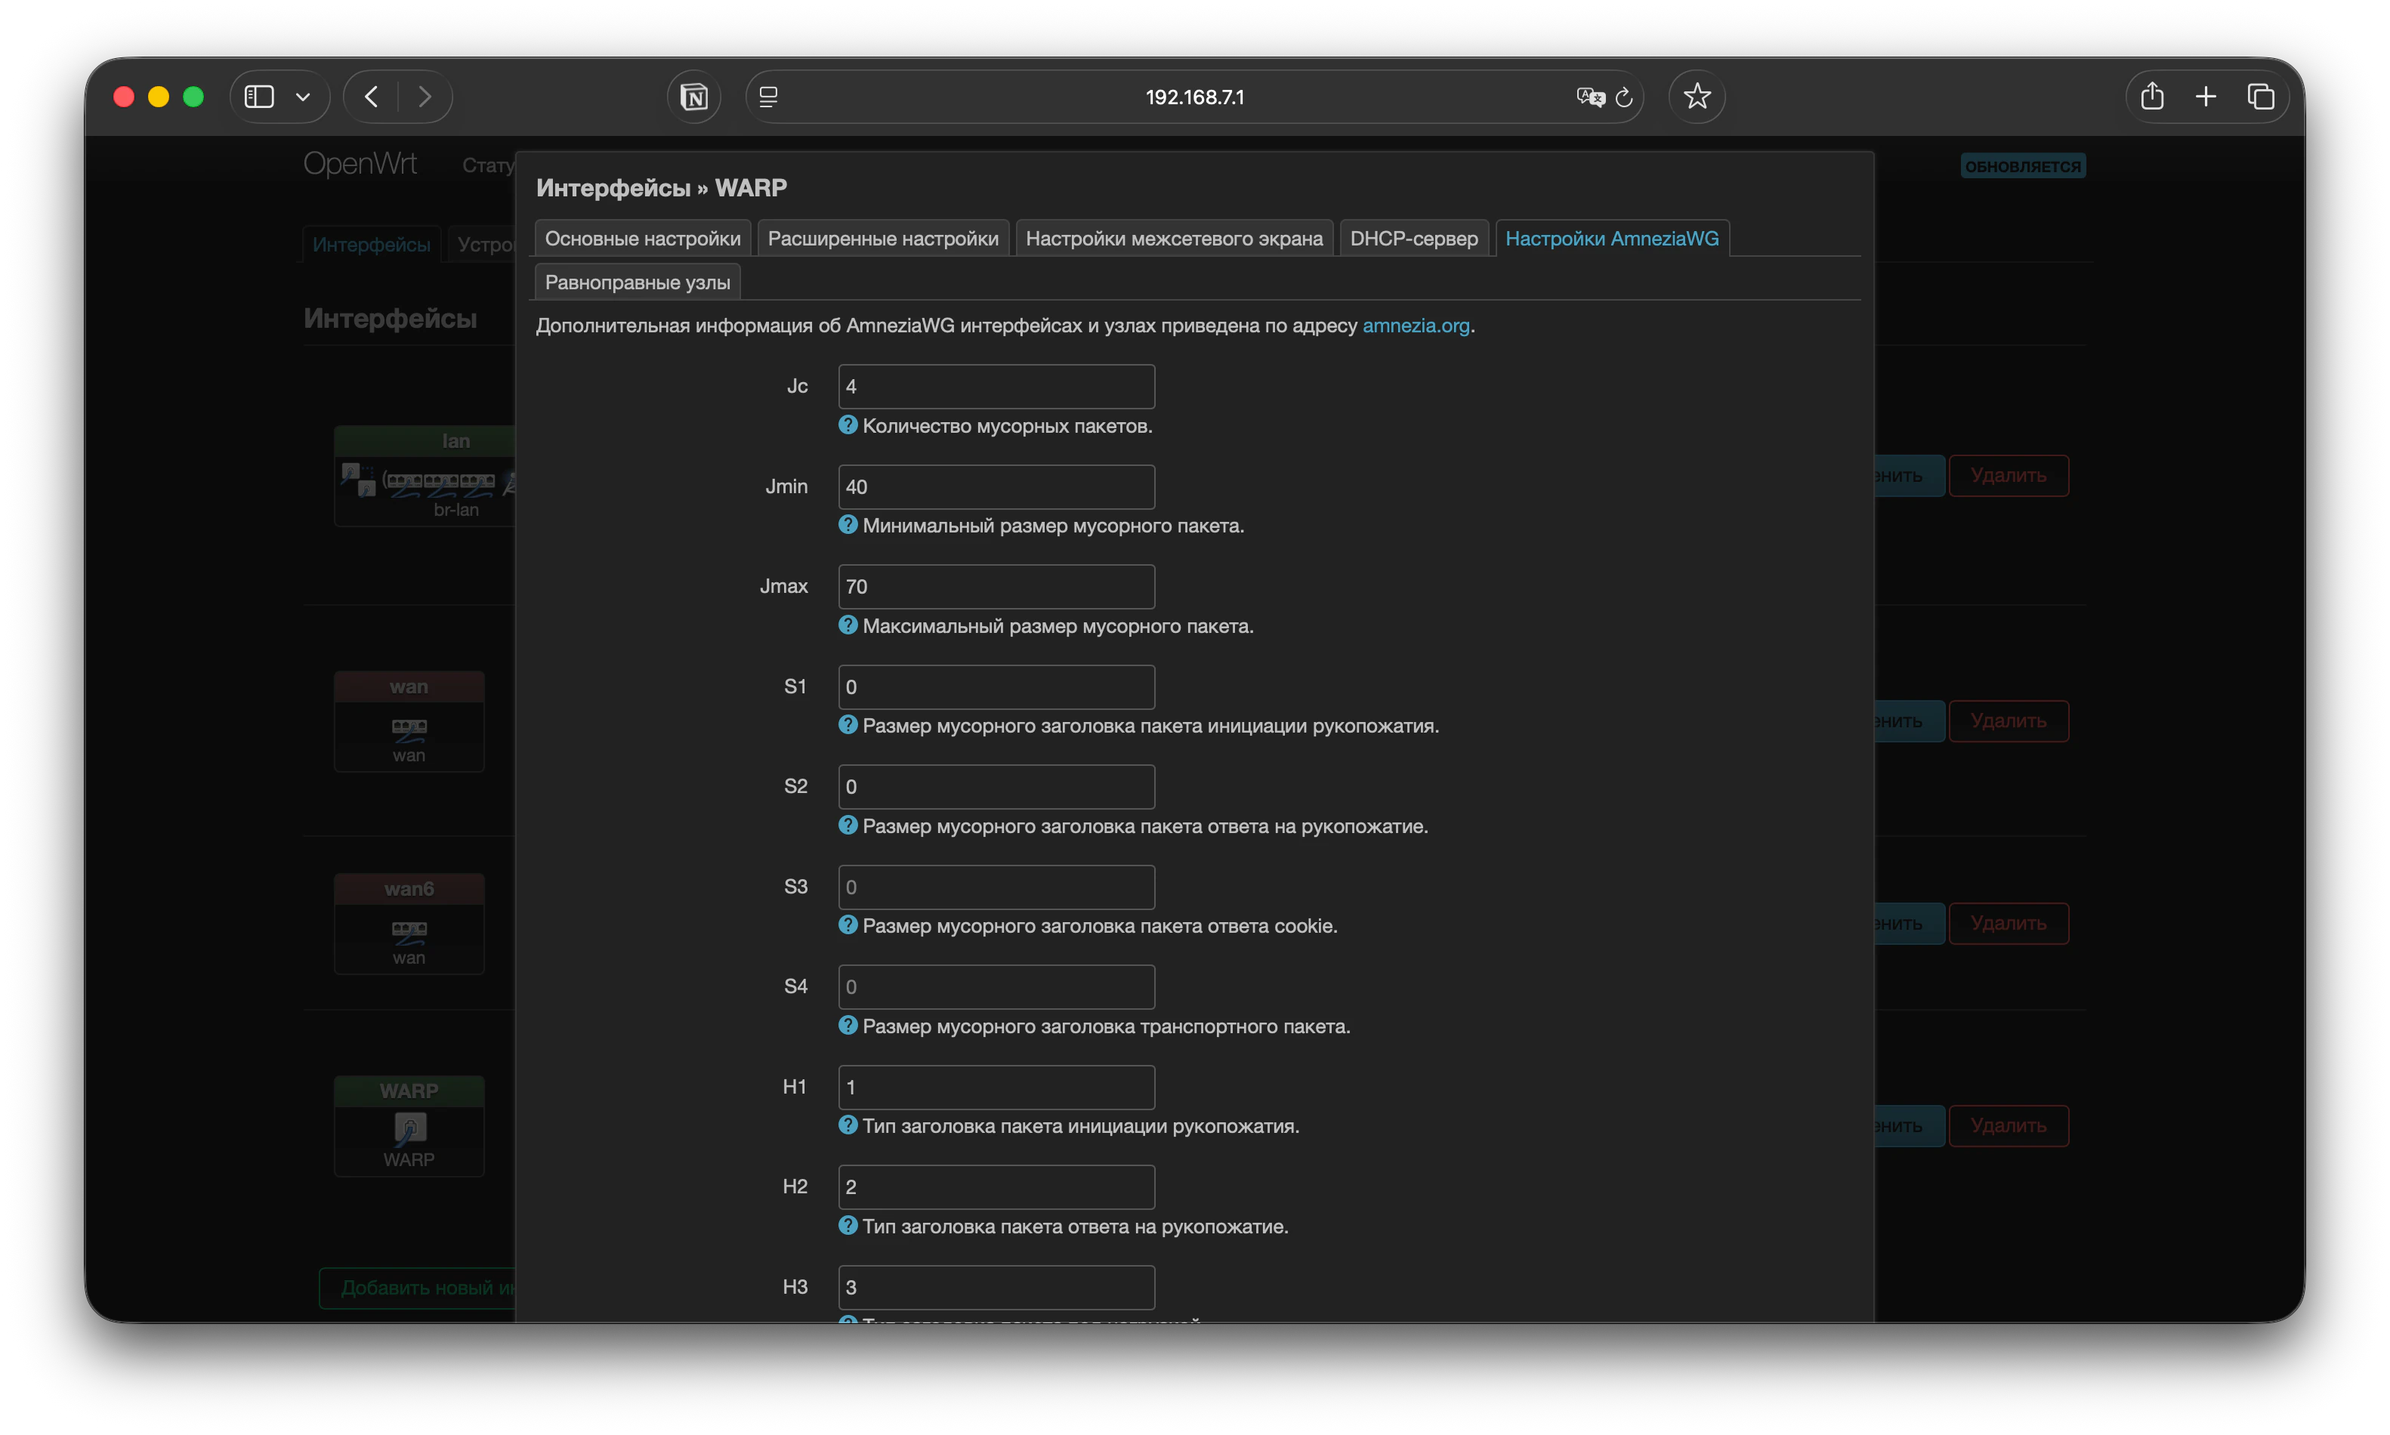Follow the amnezia.org link
Image resolution: width=2390 pixels, height=1435 pixels.
[x=1416, y=326]
